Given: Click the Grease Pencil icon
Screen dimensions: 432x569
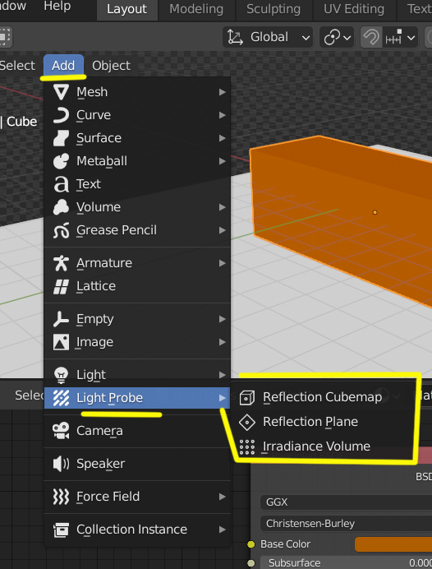Looking at the screenshot, I should [61, 230].
